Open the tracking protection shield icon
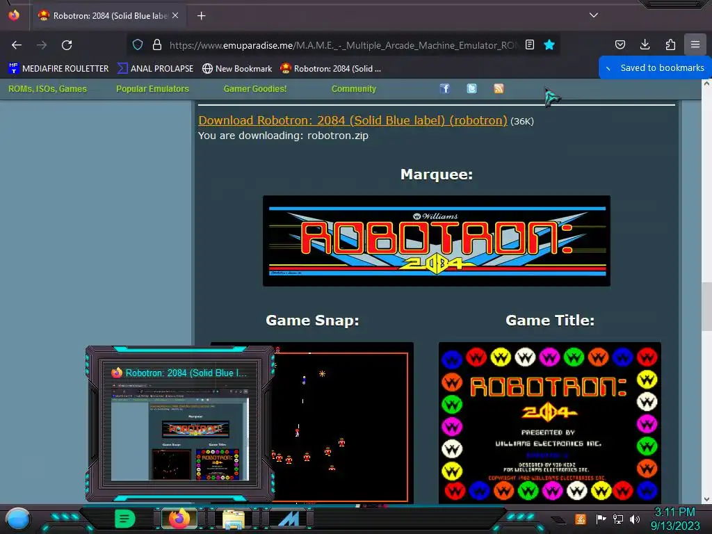Image resolution: width=712 pixels, height=534 pixels. 138,44
